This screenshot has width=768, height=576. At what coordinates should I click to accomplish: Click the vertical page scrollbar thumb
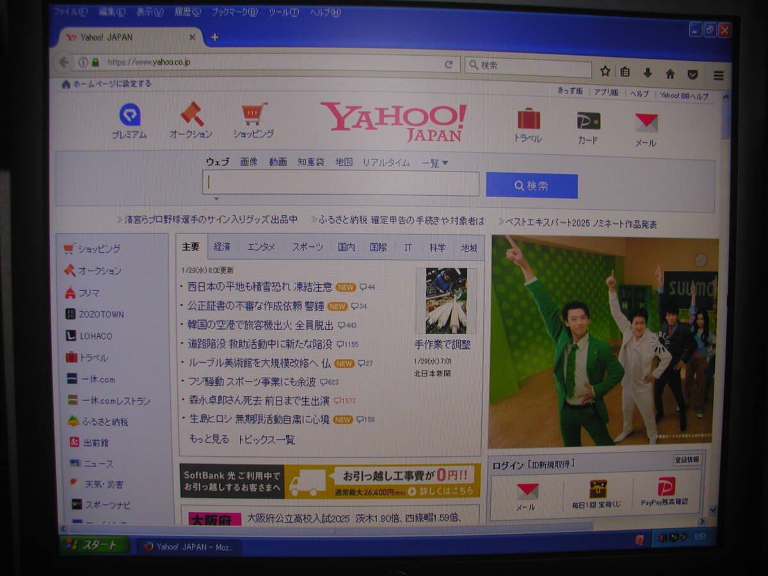pos(725,120)
